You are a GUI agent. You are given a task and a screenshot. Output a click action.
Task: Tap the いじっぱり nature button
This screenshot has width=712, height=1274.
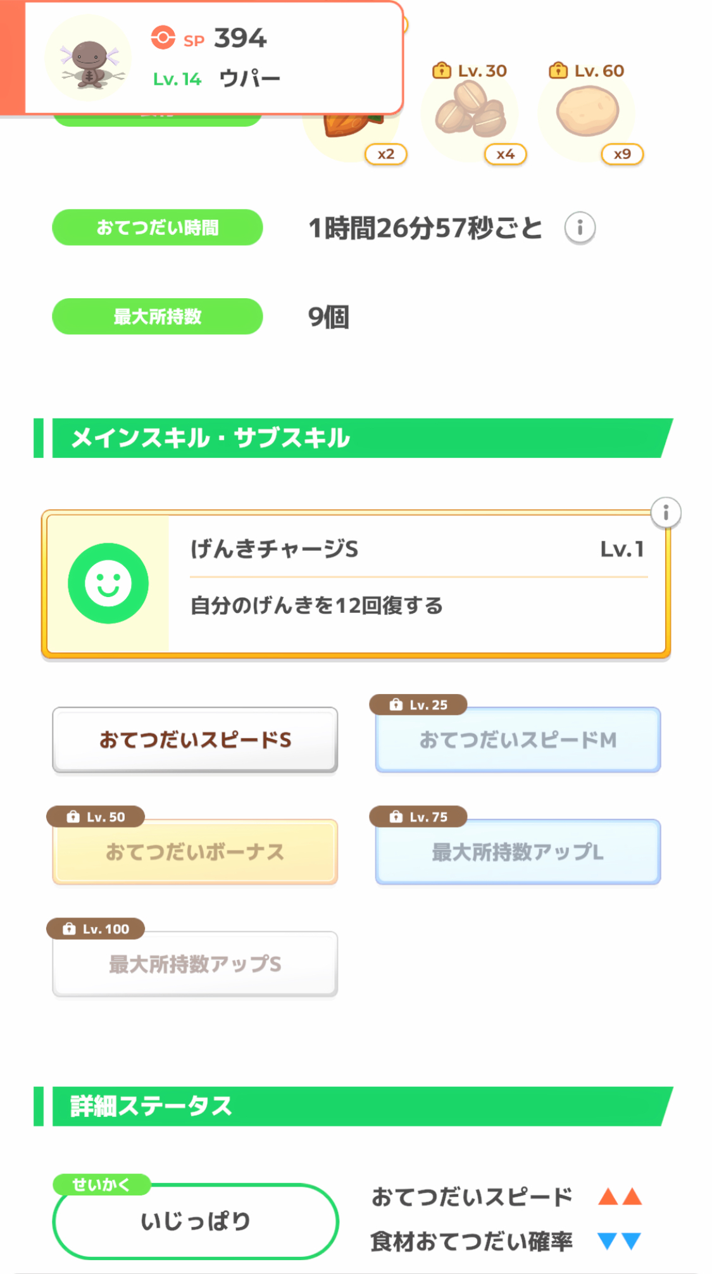[196, 1221]
